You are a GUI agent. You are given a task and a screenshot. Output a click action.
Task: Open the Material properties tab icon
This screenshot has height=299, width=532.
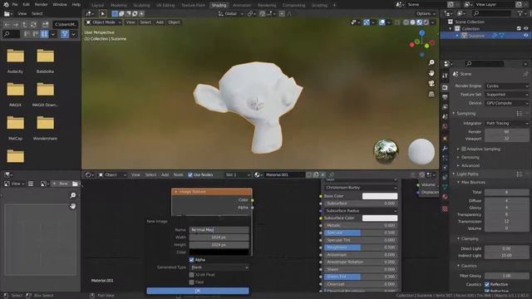pyautogui.click(x=445, y=197)
